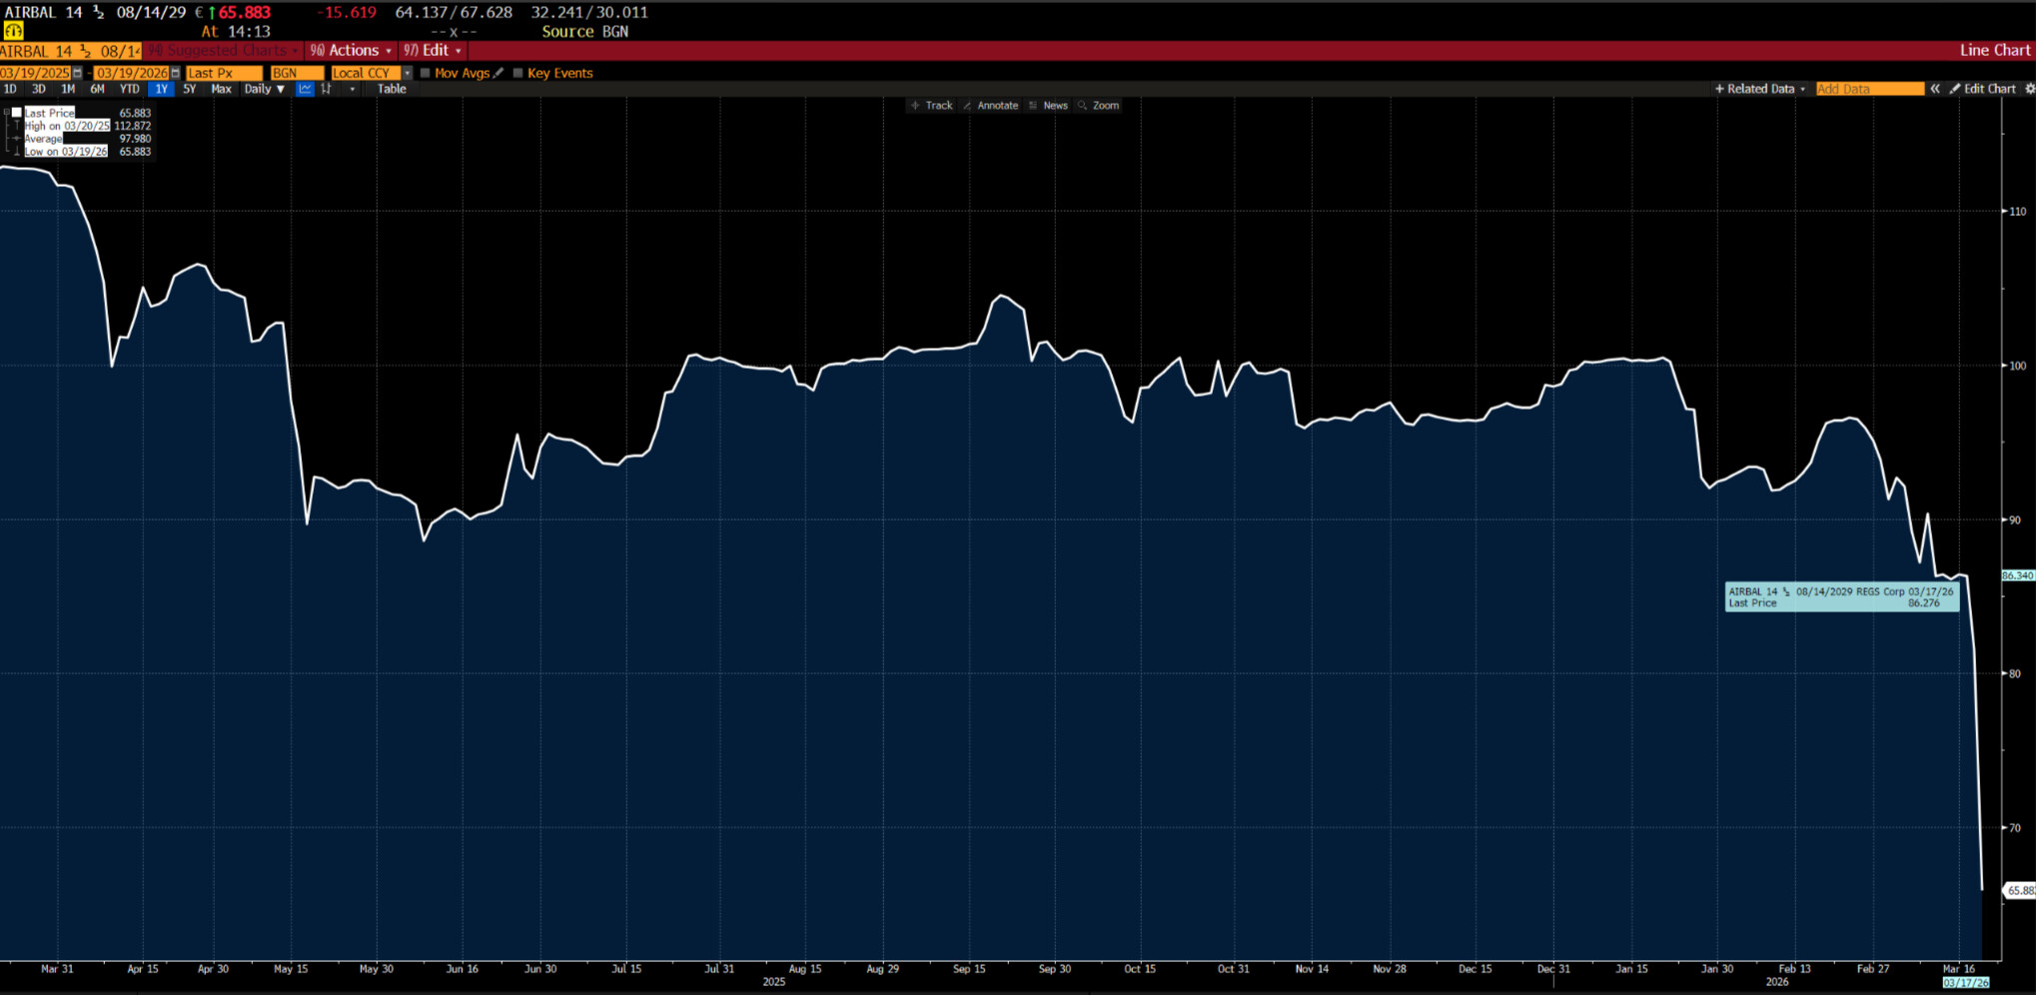The width and height of the screenshot is (2036, 995).
Task: Open the Related Data dropdown
Action: [x=1760, y=89]
